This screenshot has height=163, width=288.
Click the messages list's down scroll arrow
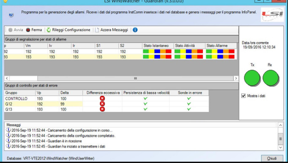(281, 147)
